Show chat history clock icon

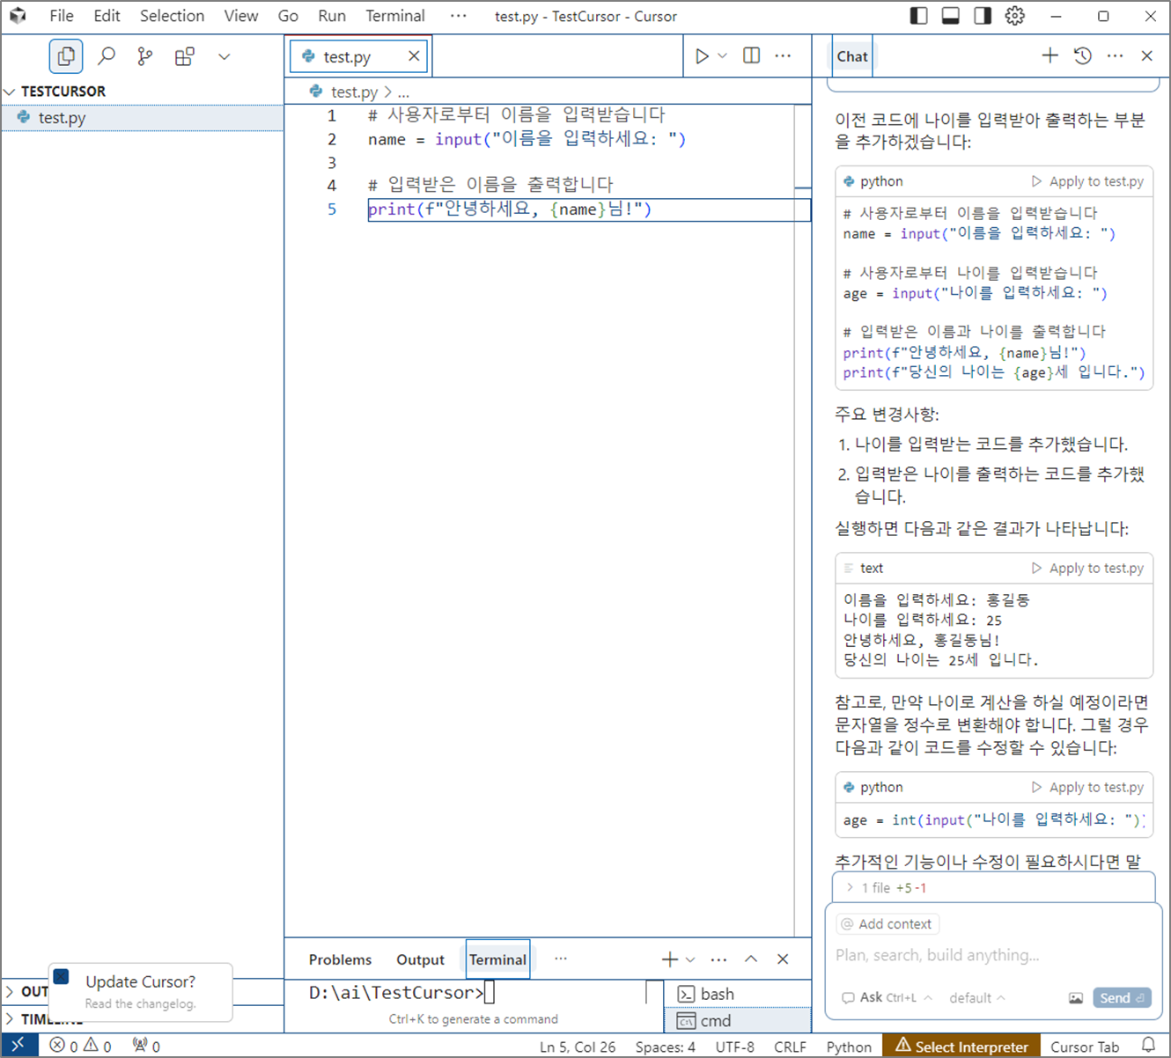(x=1083, y=55)
